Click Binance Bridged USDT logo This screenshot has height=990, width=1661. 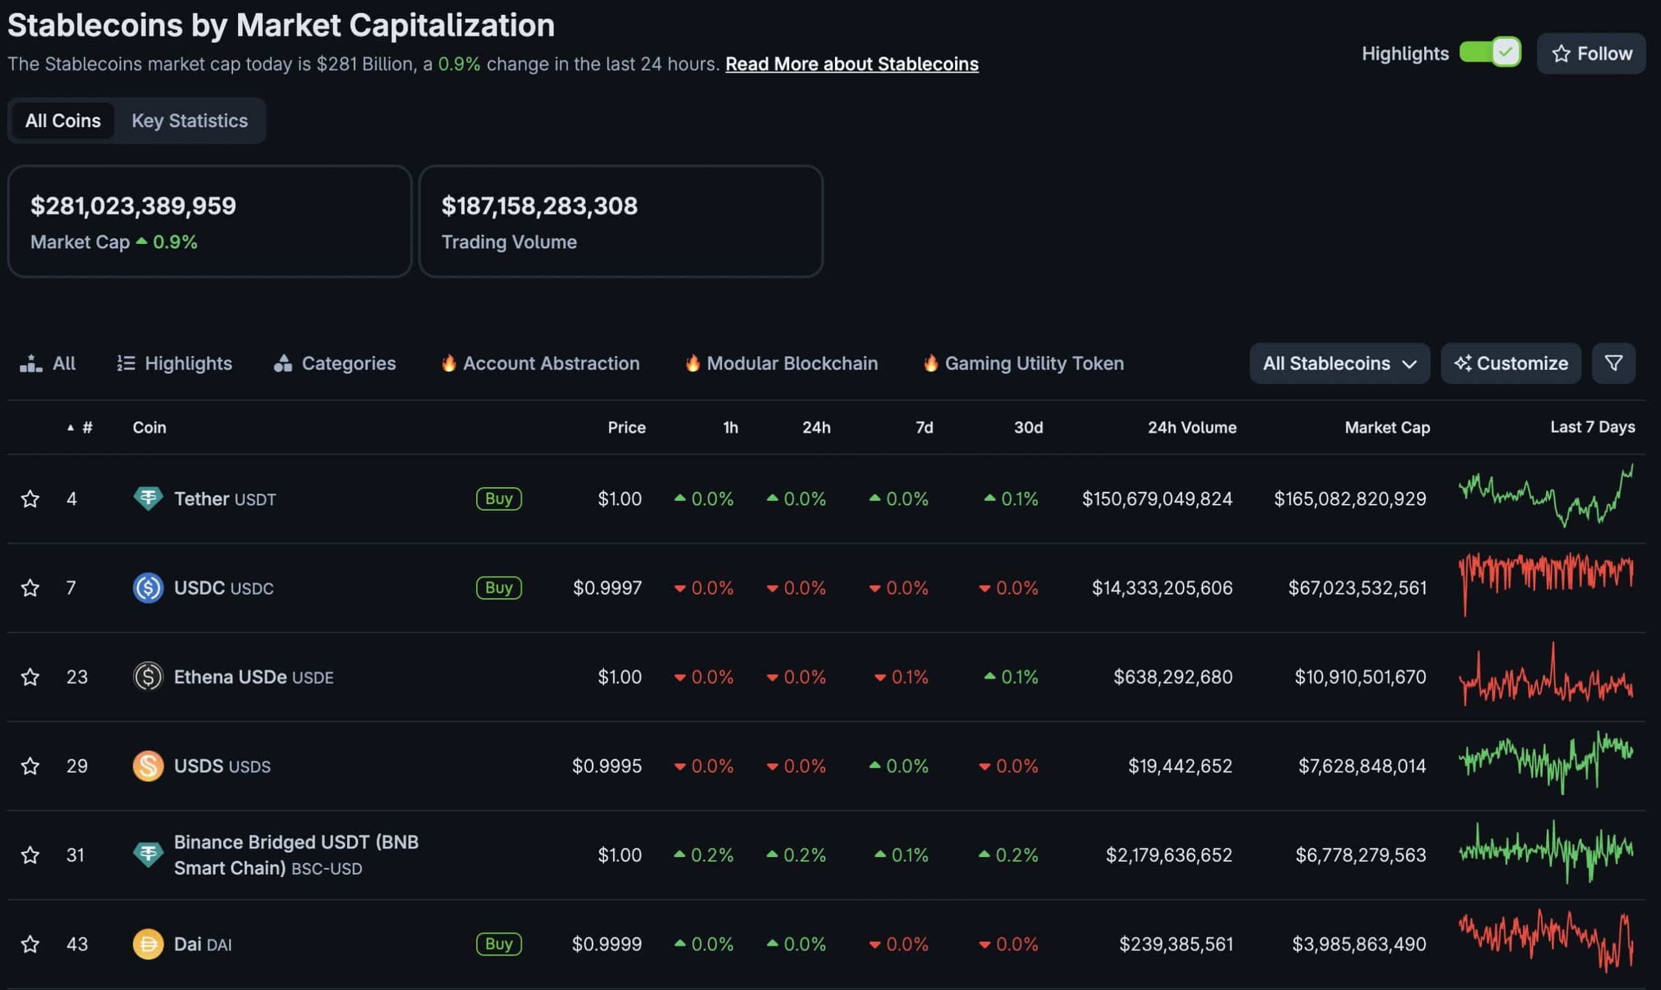pos(148,854)
